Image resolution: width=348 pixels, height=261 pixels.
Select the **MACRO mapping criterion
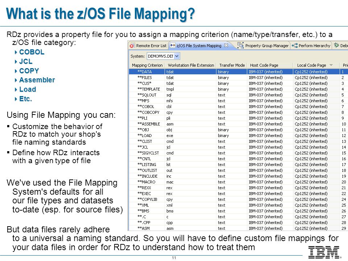click(x=146, y=182)
